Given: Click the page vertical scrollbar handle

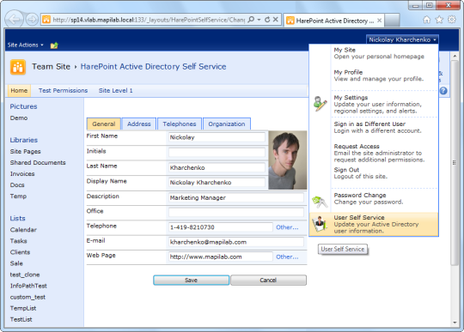Looking at the screenshot, I should [455, 162].
